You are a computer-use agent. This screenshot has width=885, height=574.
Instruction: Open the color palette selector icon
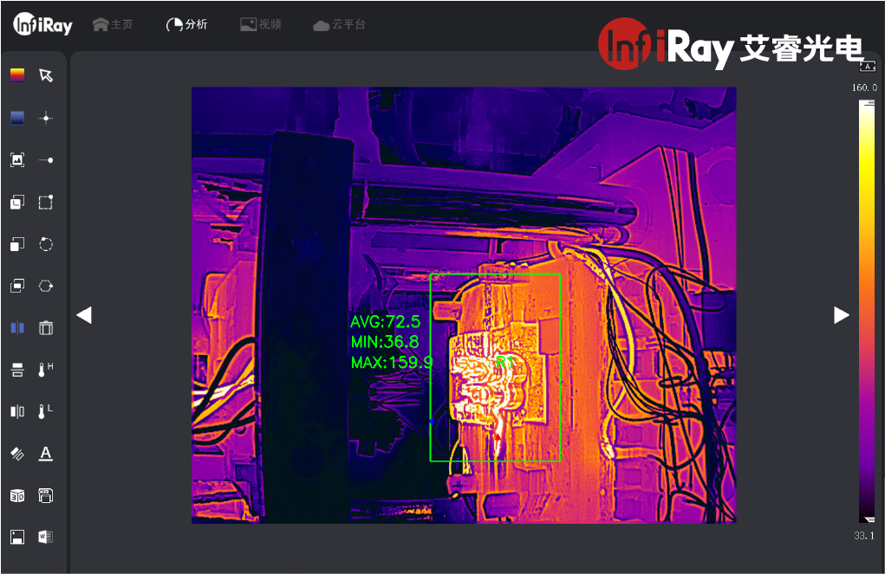click(17, 75)
